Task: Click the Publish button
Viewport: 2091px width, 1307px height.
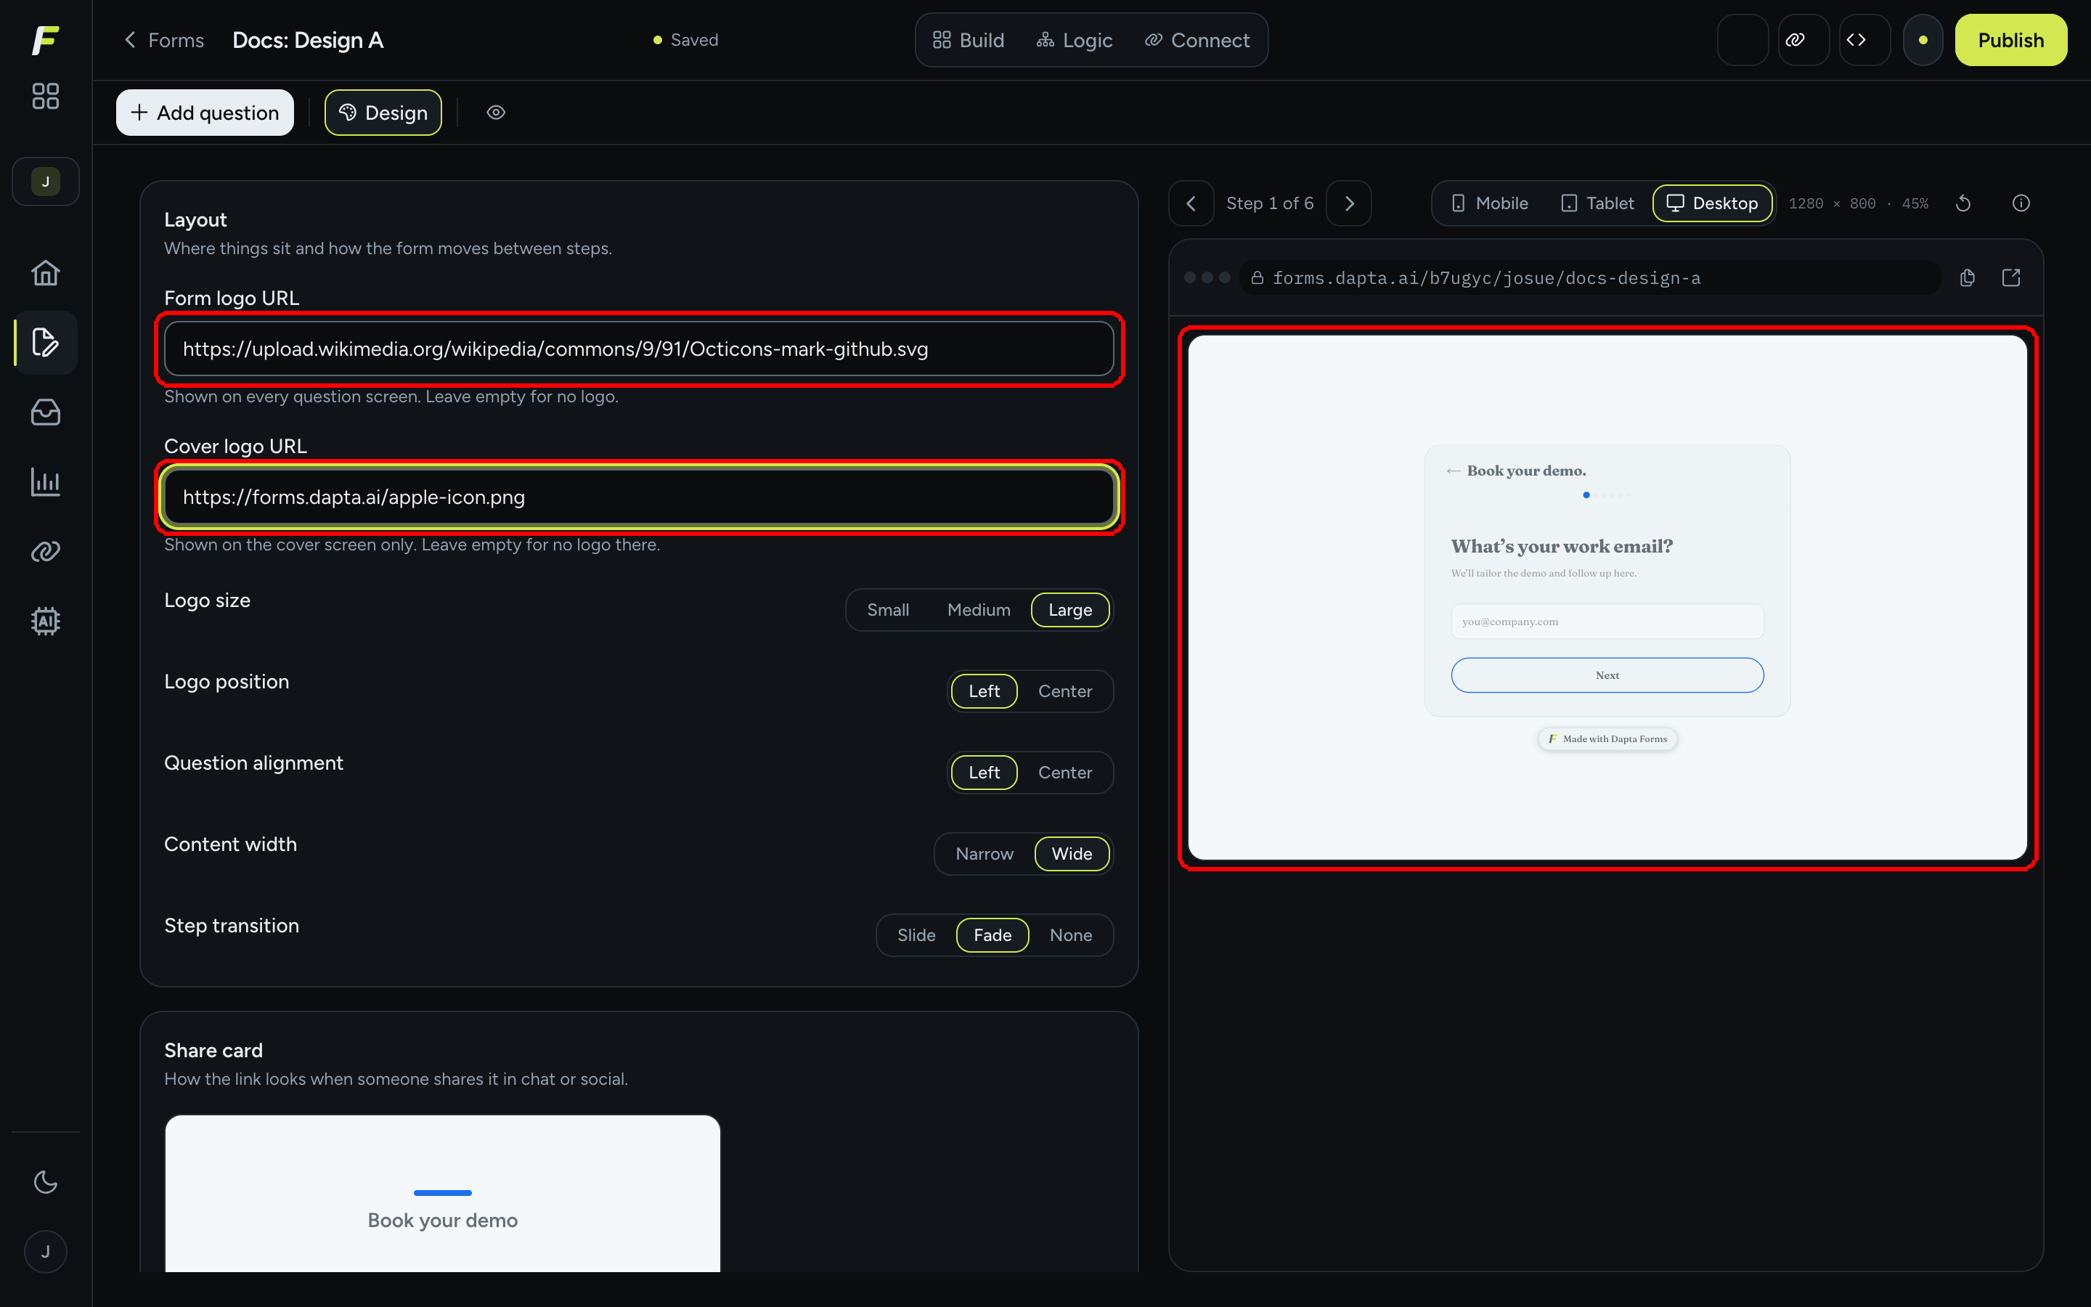Action: [2010, 40]
